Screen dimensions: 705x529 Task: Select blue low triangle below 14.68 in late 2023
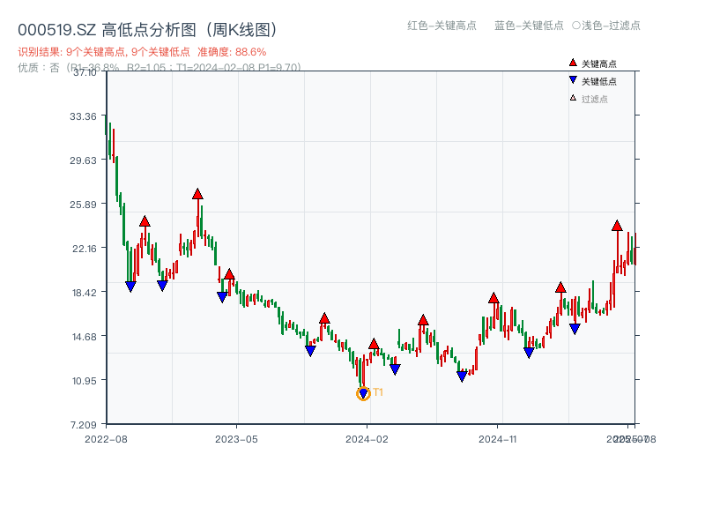click(310, 350)
